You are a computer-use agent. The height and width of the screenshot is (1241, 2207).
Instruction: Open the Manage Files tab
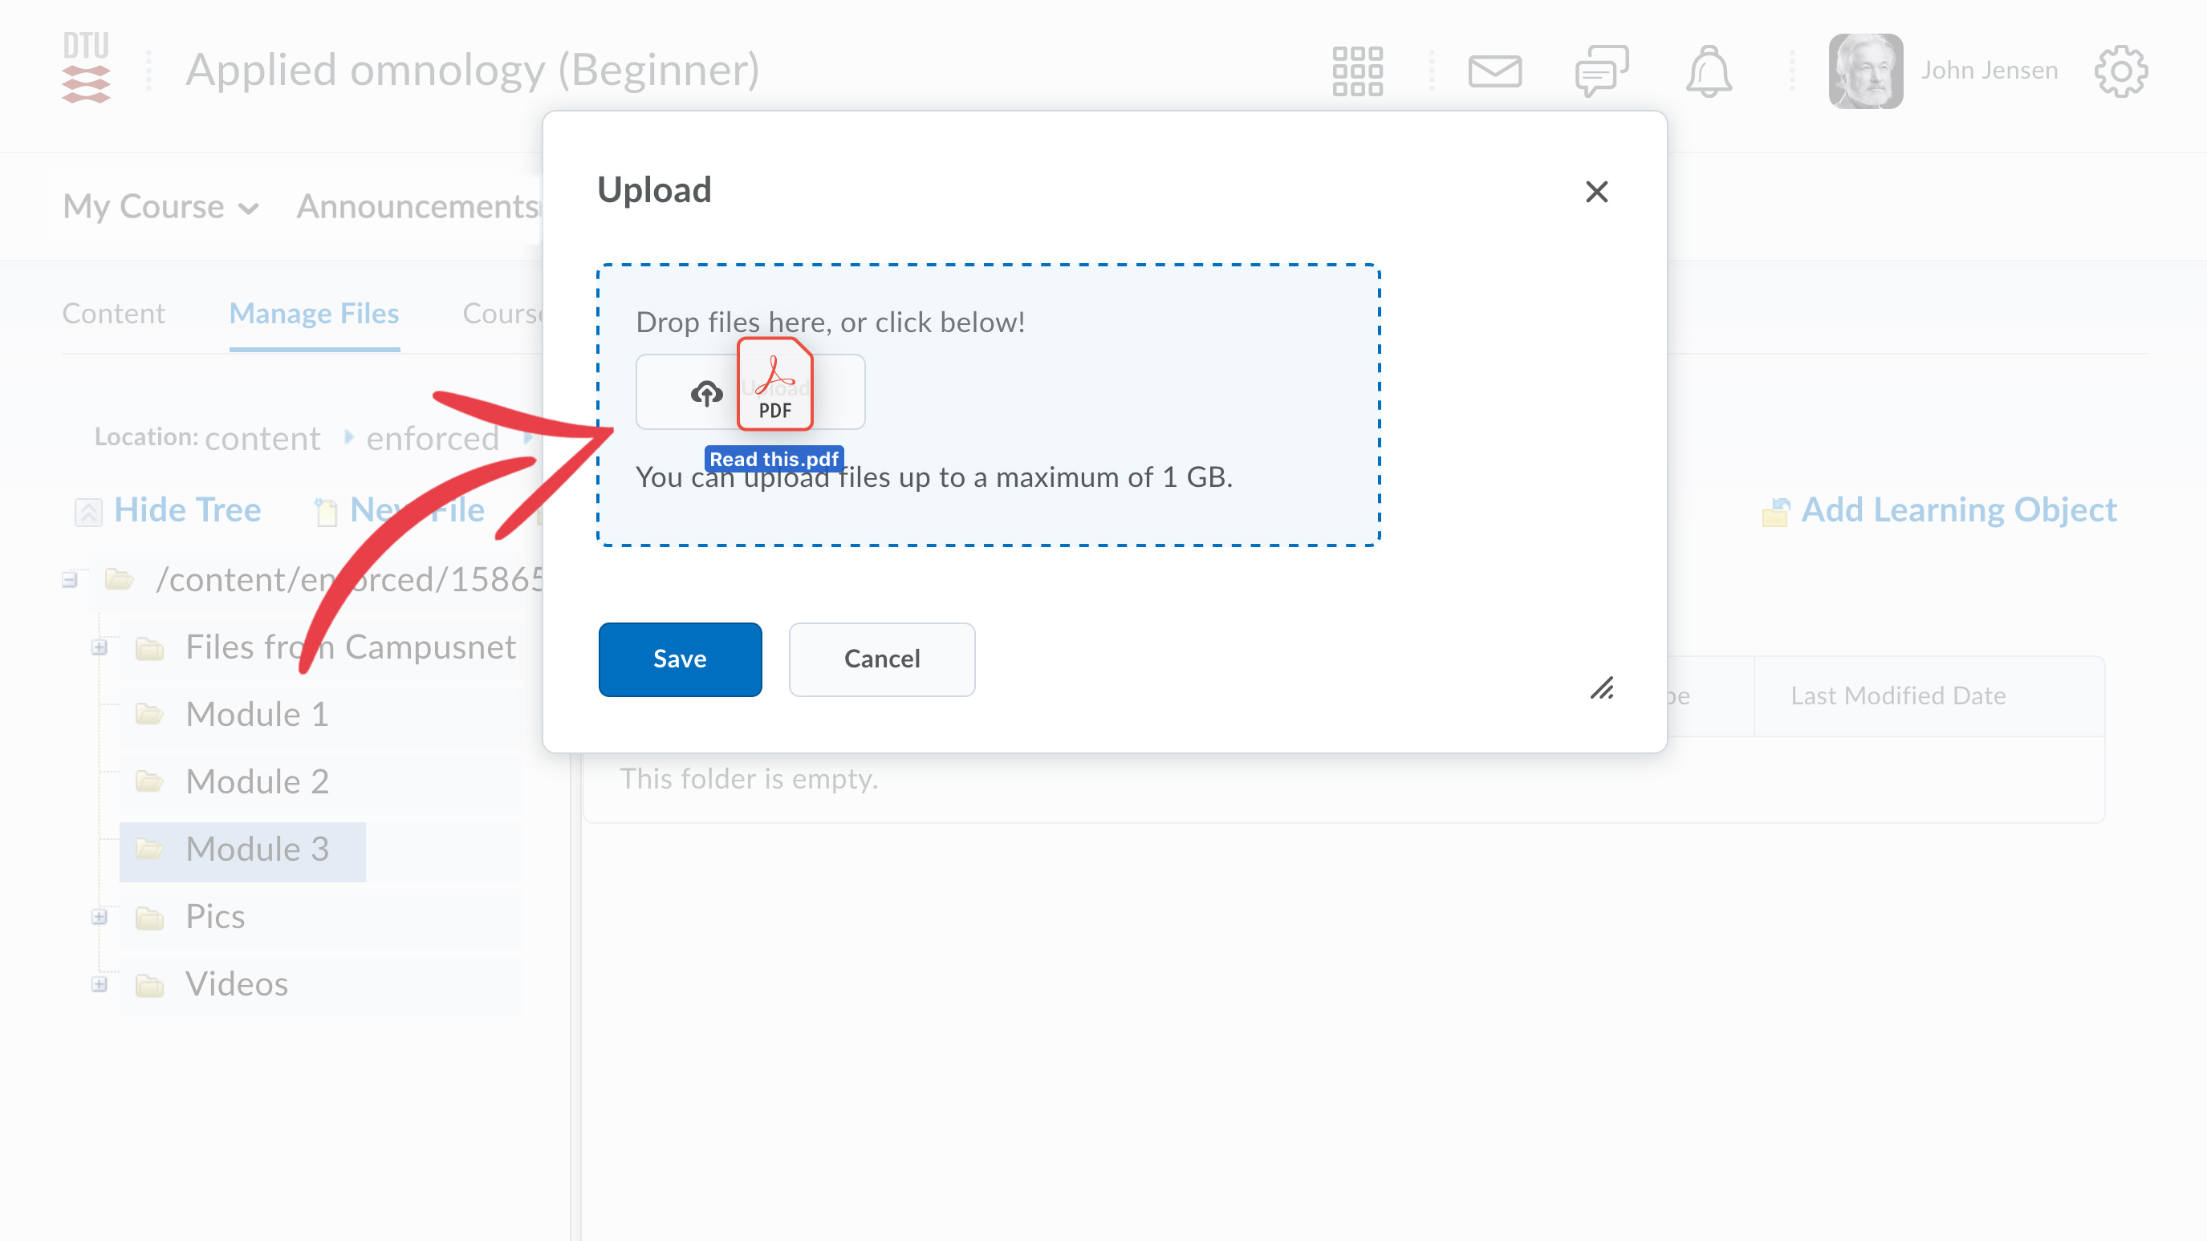314,314
